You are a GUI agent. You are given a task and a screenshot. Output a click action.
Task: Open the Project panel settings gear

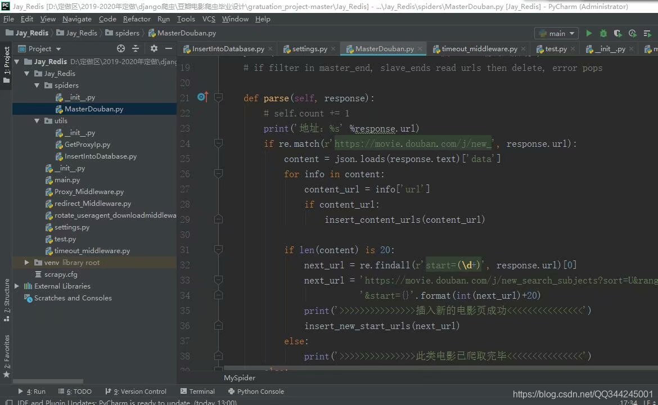154,49
